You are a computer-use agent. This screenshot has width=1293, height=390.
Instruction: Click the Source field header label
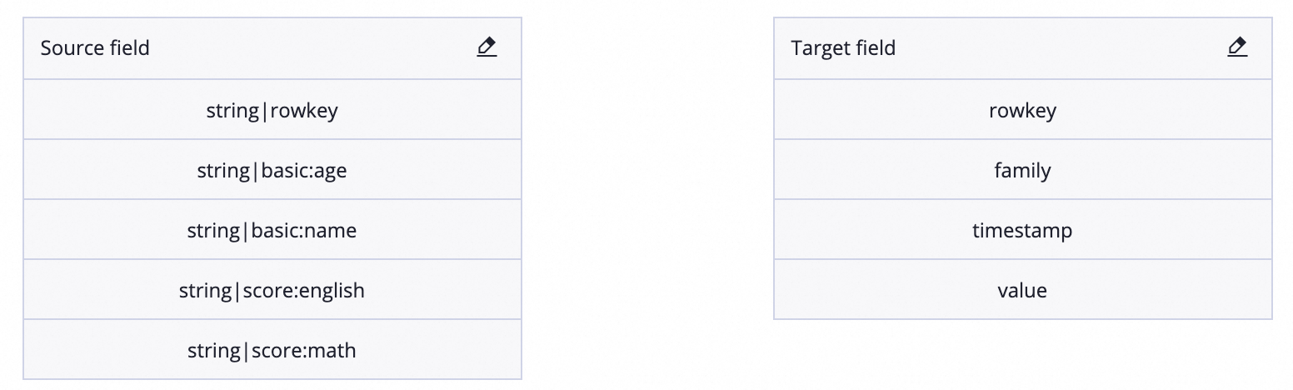[95, 47]
